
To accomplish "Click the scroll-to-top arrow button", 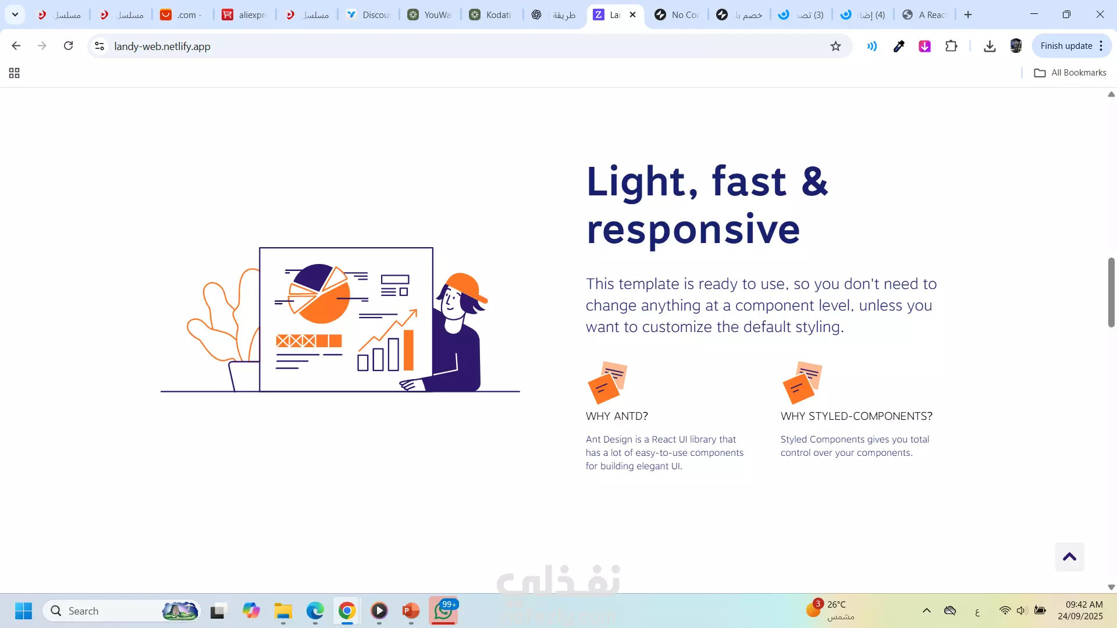I will pyautogui.click(x=1069, y=557).
